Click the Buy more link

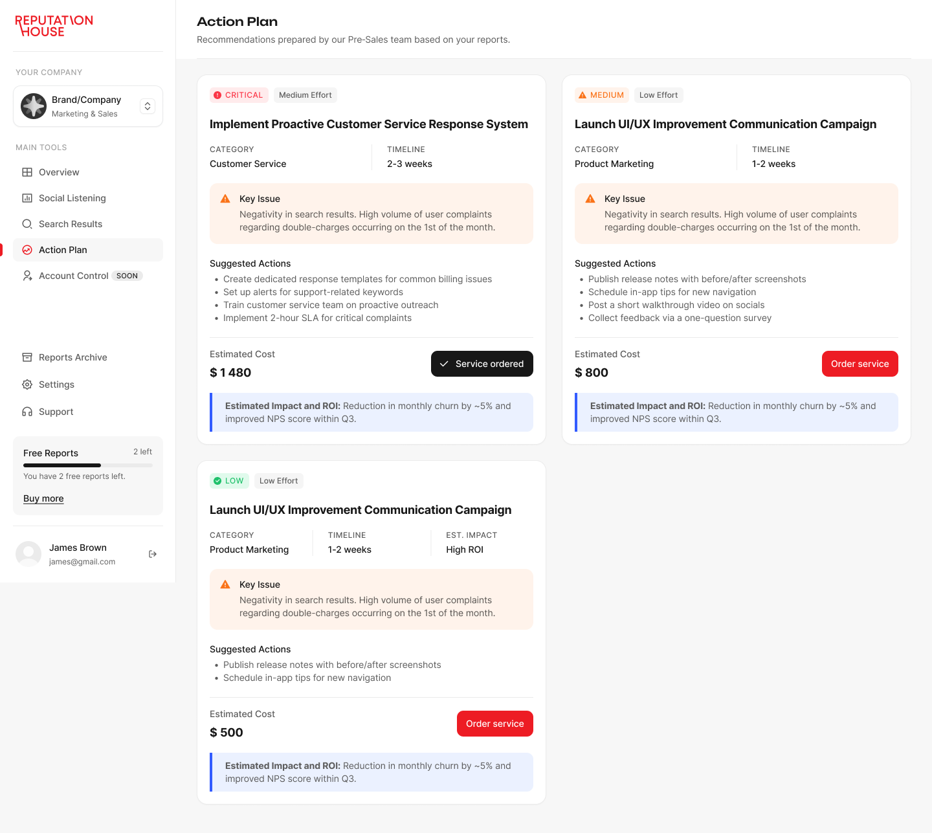43,498
